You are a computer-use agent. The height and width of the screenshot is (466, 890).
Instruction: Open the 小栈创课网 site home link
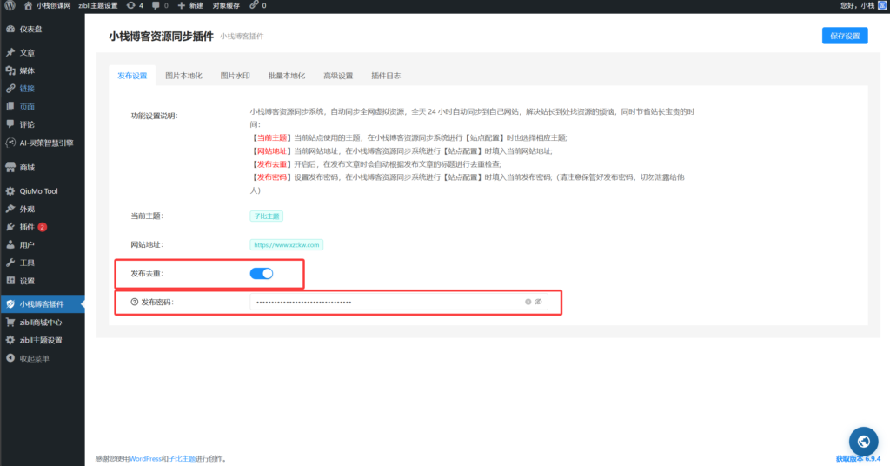(48, 6)
